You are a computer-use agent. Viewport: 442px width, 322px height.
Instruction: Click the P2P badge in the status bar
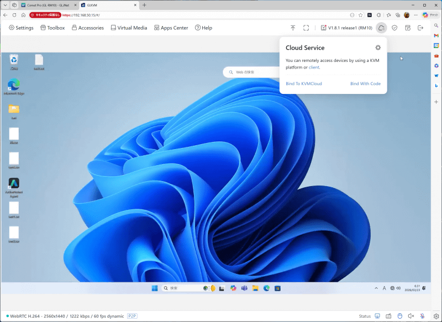click(x=131, y=316)
